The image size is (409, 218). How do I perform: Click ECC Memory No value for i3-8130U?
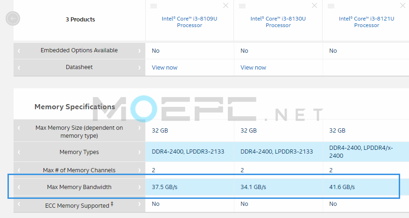[244, 204]
